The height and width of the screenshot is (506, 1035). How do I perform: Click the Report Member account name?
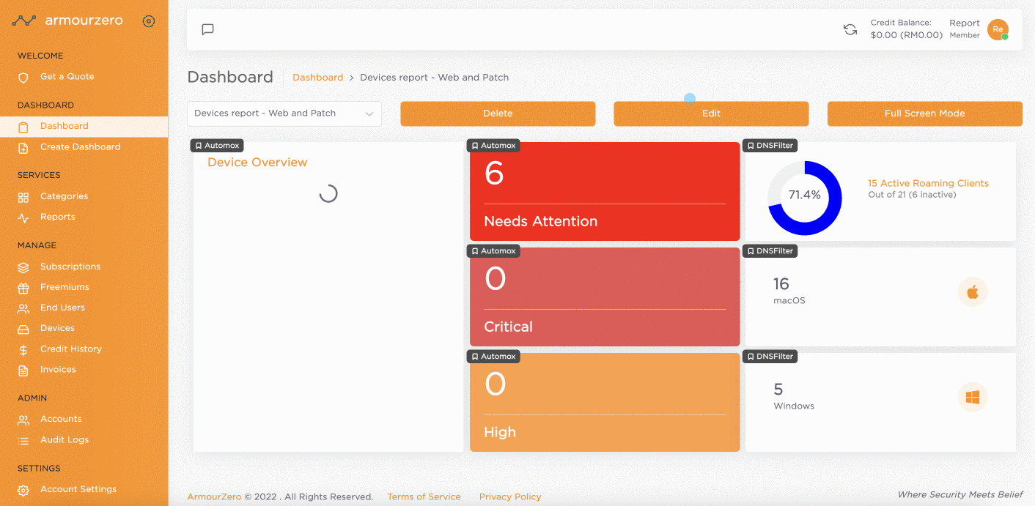pos(965,29)
